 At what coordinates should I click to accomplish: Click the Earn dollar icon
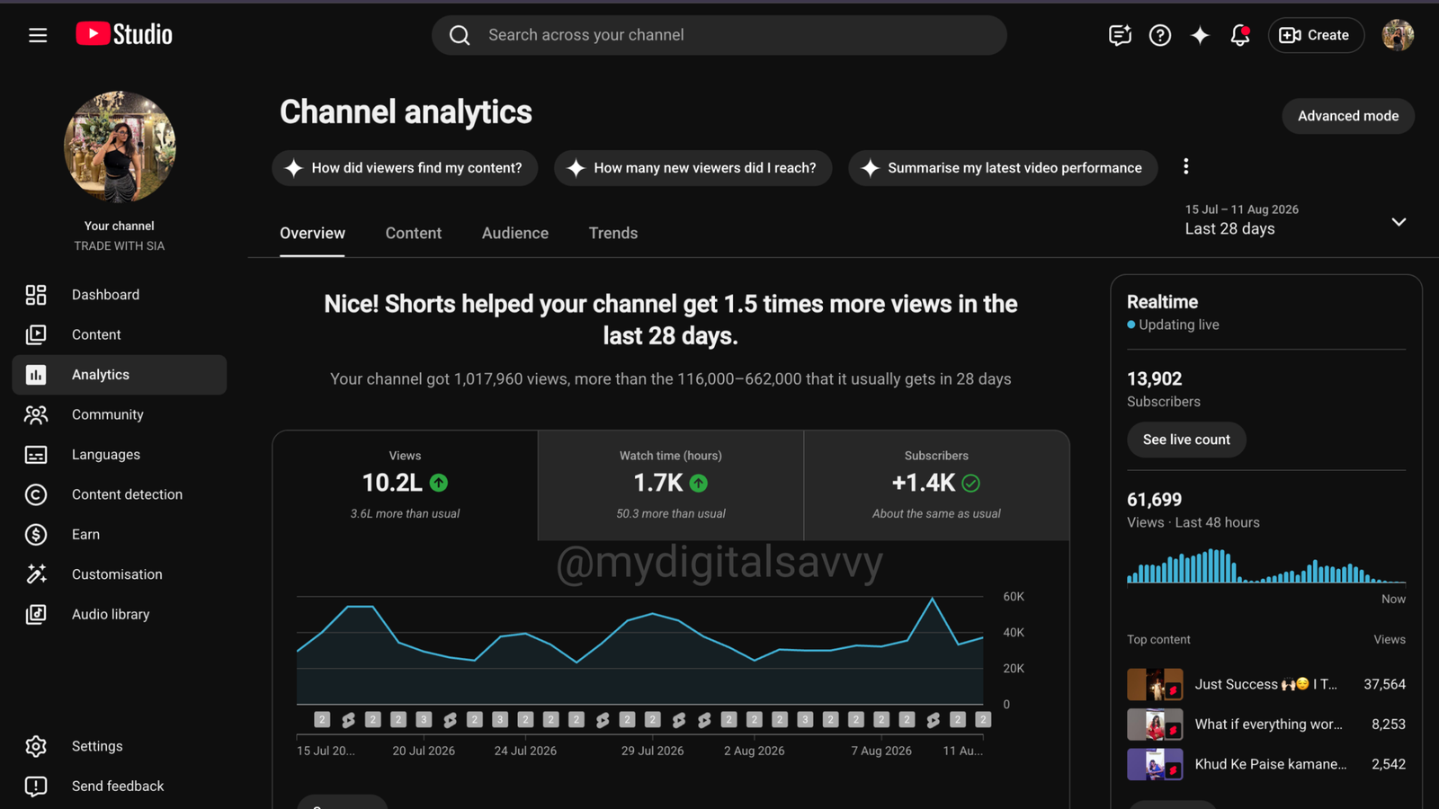click(36, 535)
